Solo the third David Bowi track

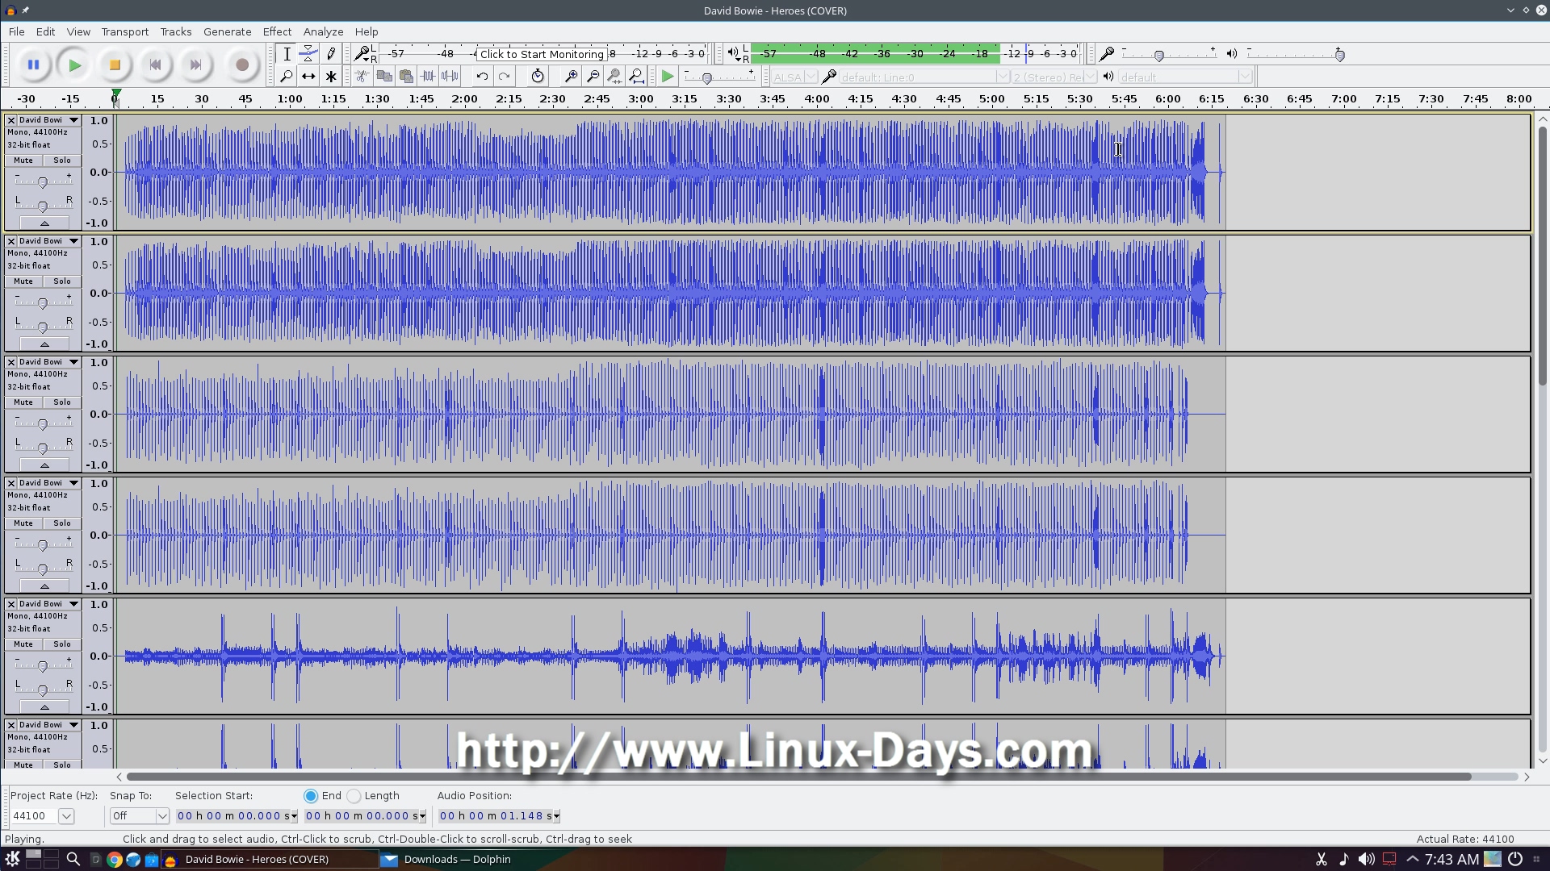[62, 402]
